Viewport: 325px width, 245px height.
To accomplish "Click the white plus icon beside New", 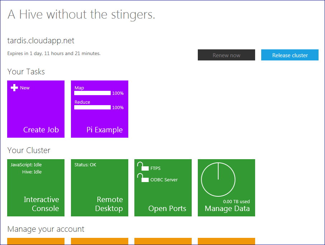I will (x=14, y=88).
